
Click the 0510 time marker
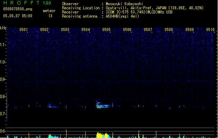coord(210,30)
